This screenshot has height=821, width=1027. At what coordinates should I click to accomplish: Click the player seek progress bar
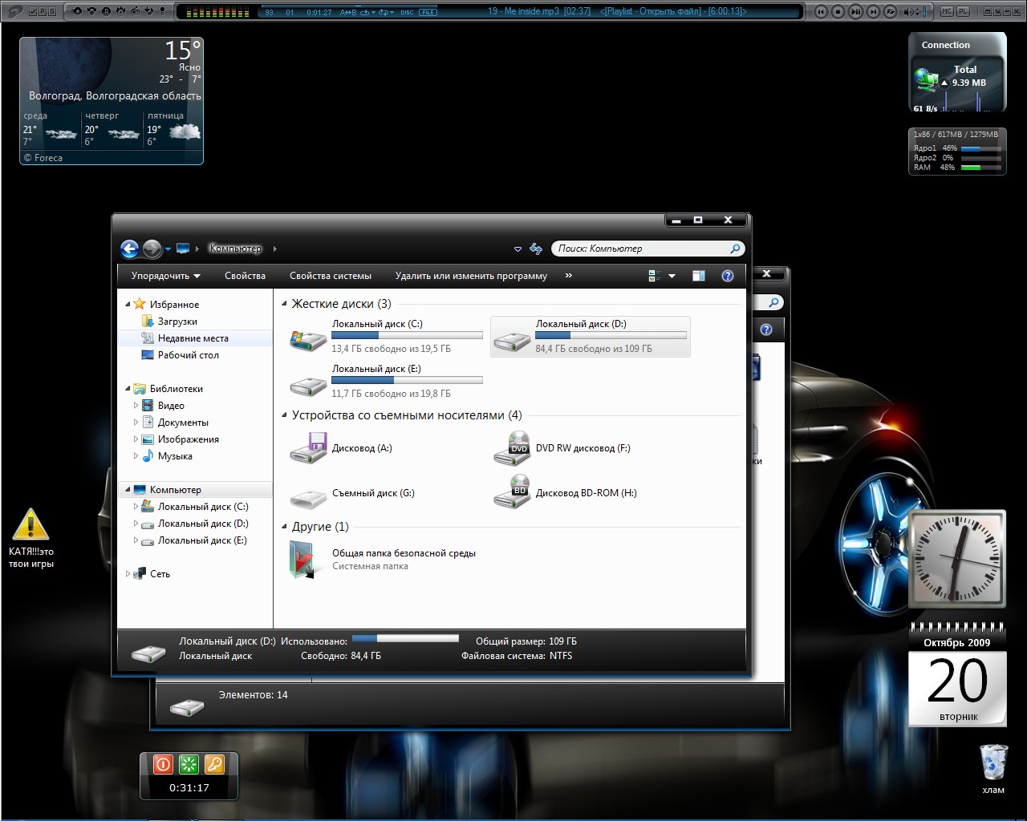(350, 6)
